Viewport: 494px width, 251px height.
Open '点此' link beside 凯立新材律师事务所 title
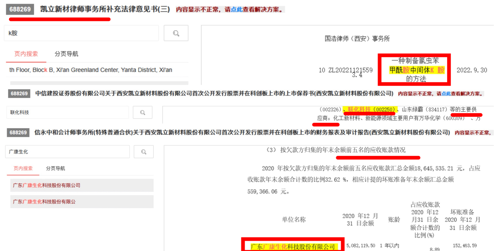coord(236,9)
